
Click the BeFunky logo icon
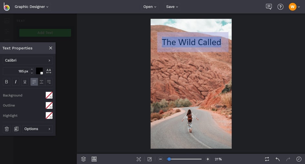(6, 6)
